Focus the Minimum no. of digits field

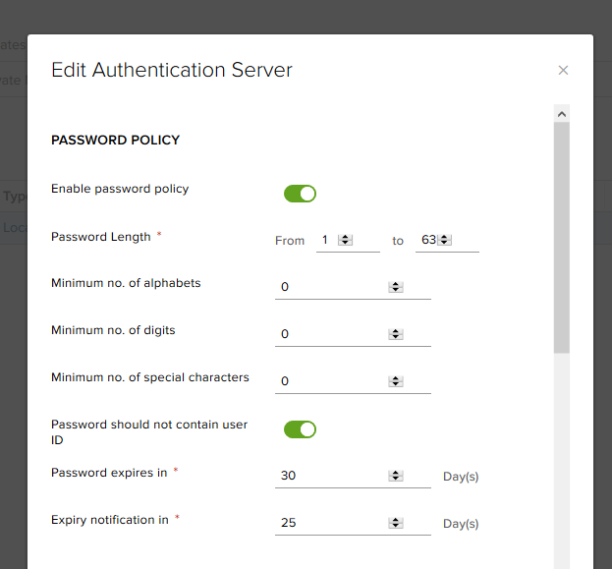tap(332, 334)
